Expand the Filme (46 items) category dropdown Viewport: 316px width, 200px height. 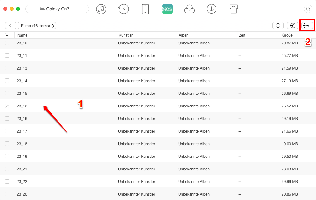tap(37, 26)
